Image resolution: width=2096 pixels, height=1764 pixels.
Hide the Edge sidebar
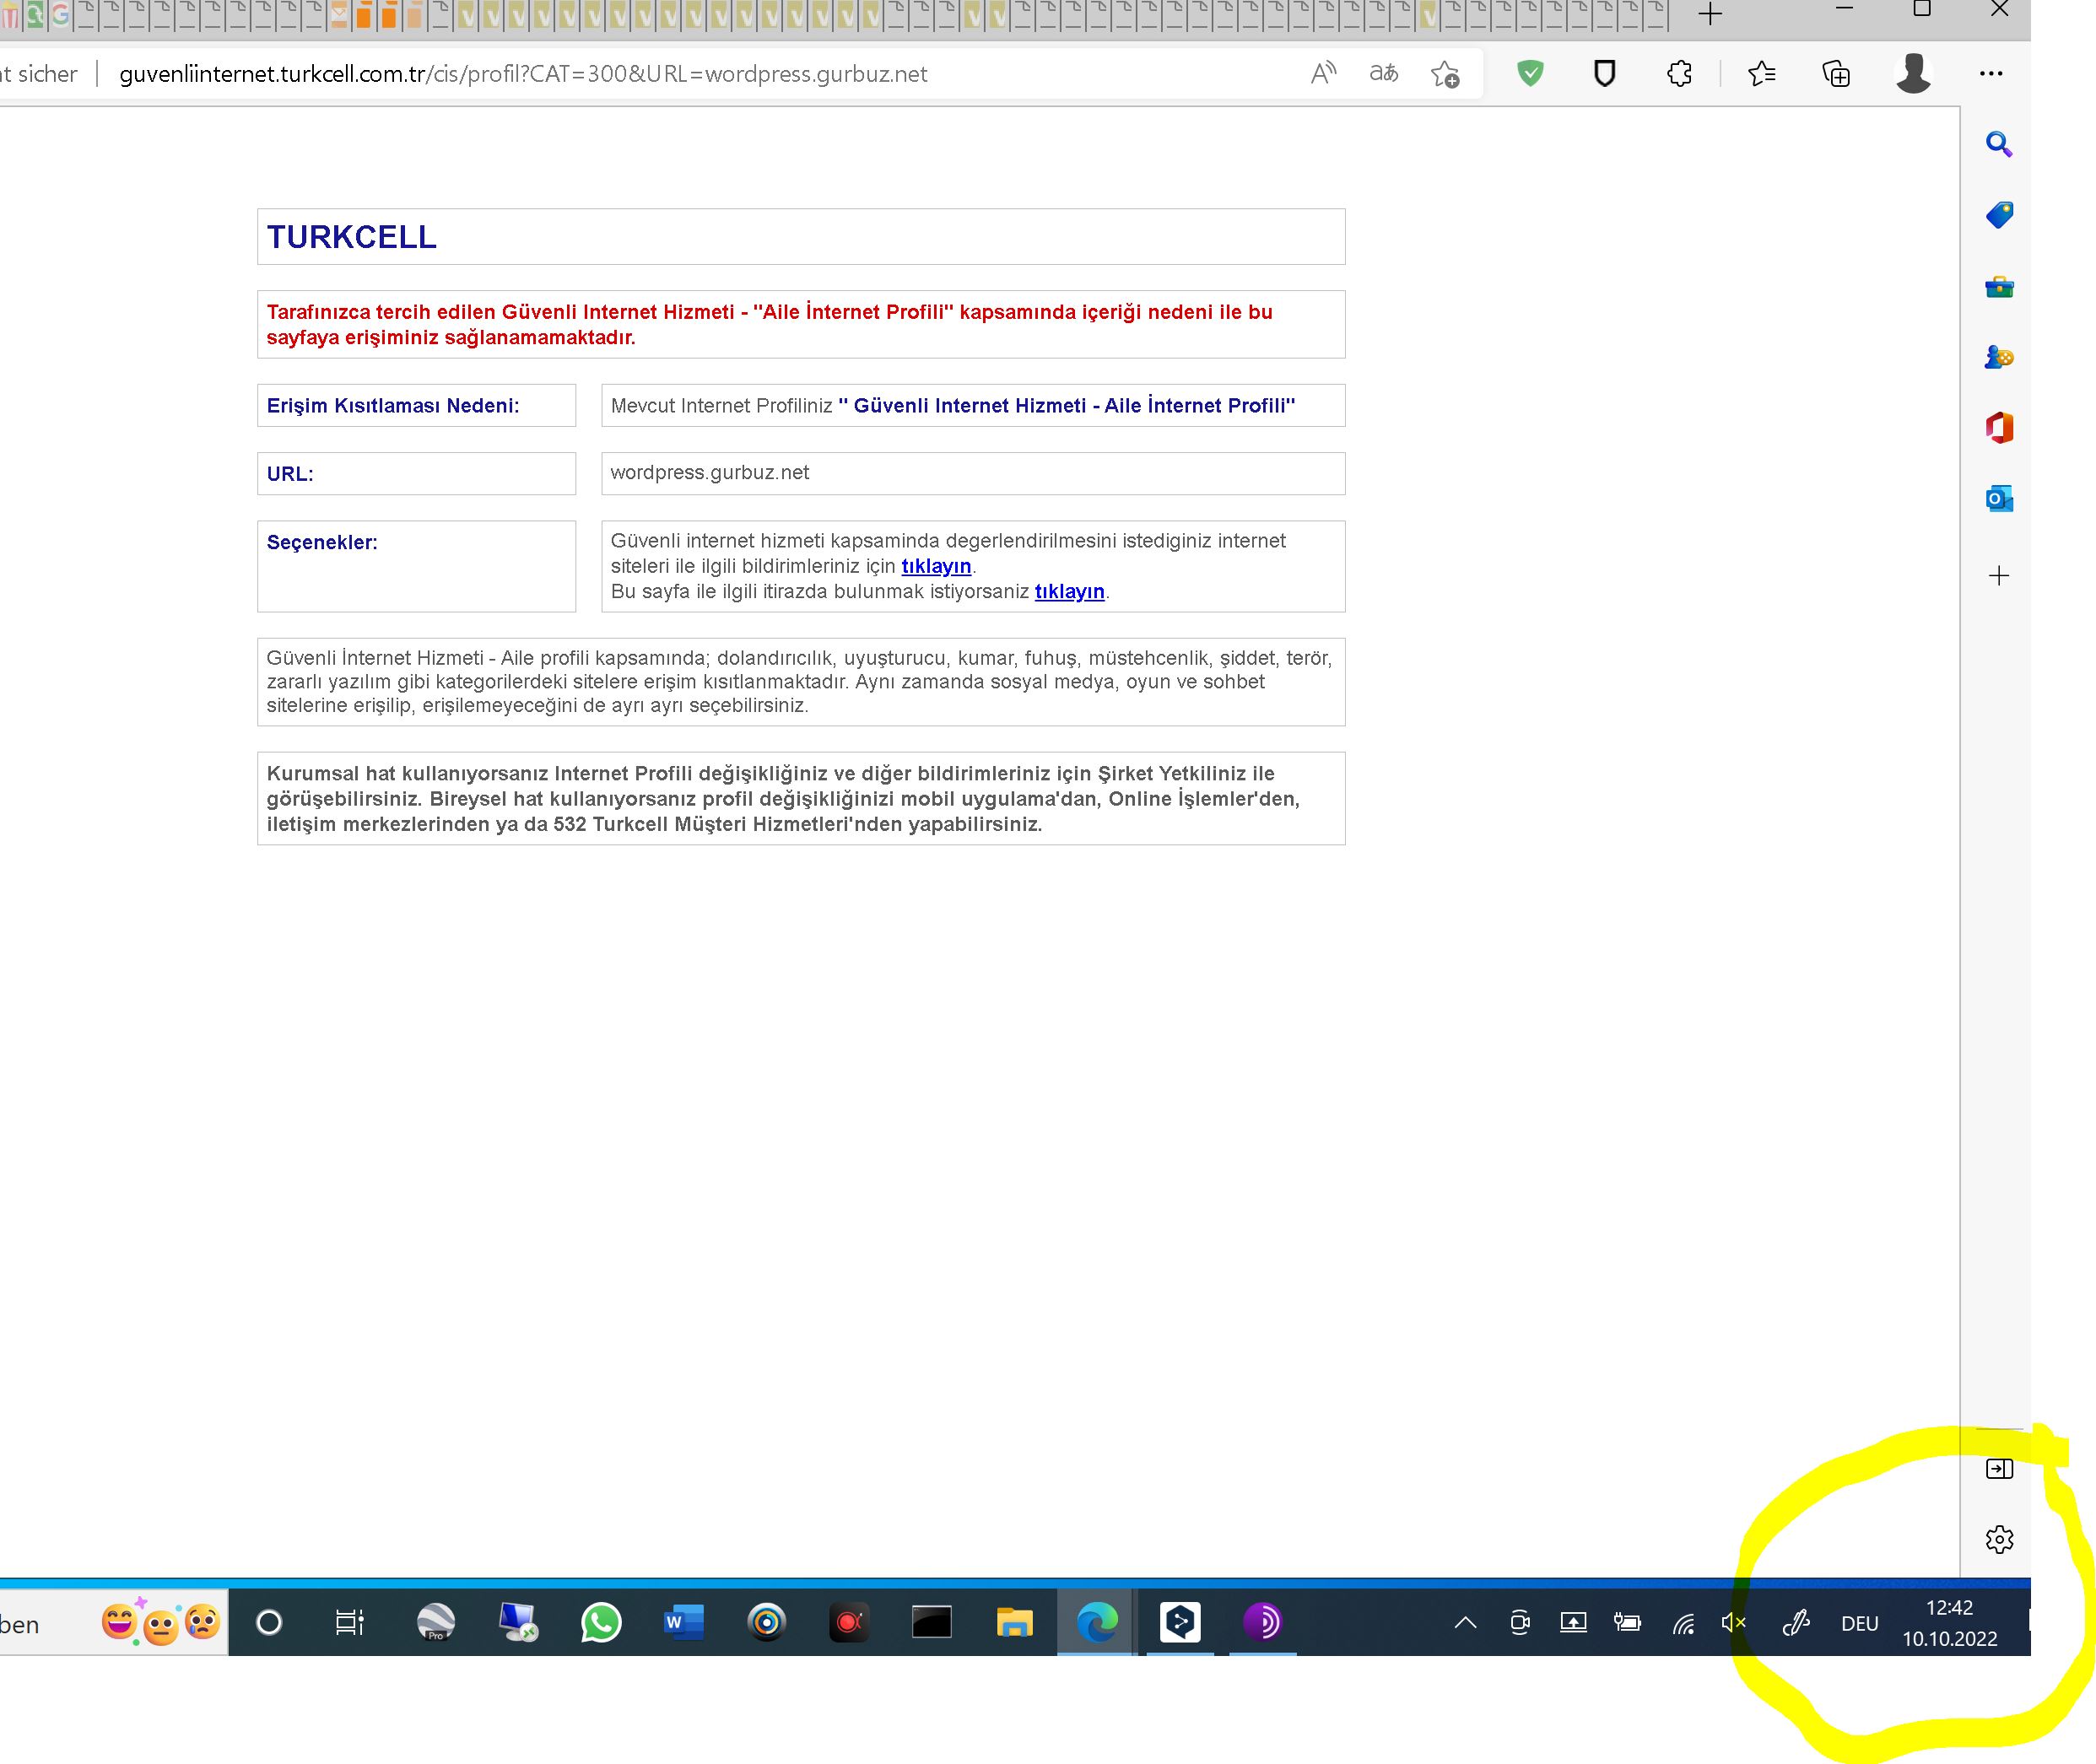coord(1999,1469)
